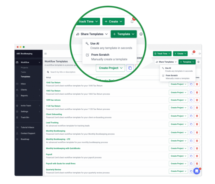Delete the Lead Tracking template
The height and width of the screenshot is (184, 215).
coord(197,124)
